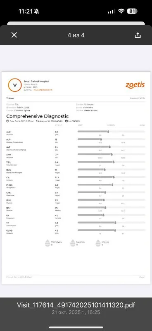Tap the page counter '4 из 4'
This screenshot has height=331, width=152.
click(76, 35)
